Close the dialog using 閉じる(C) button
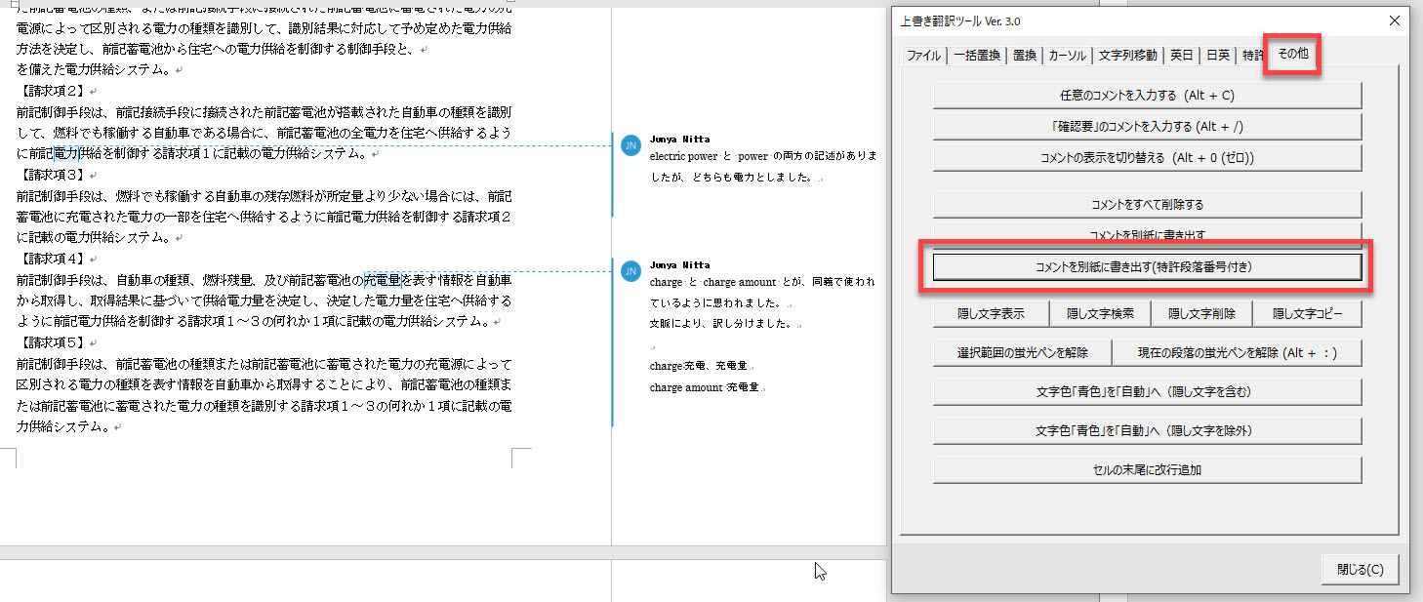 tap(1360, 570)
